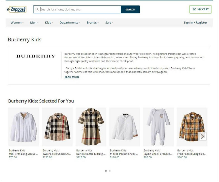Select the first carousel page dot
The width and height of the screenshot is (219, 182).
(x=106, y=171)
